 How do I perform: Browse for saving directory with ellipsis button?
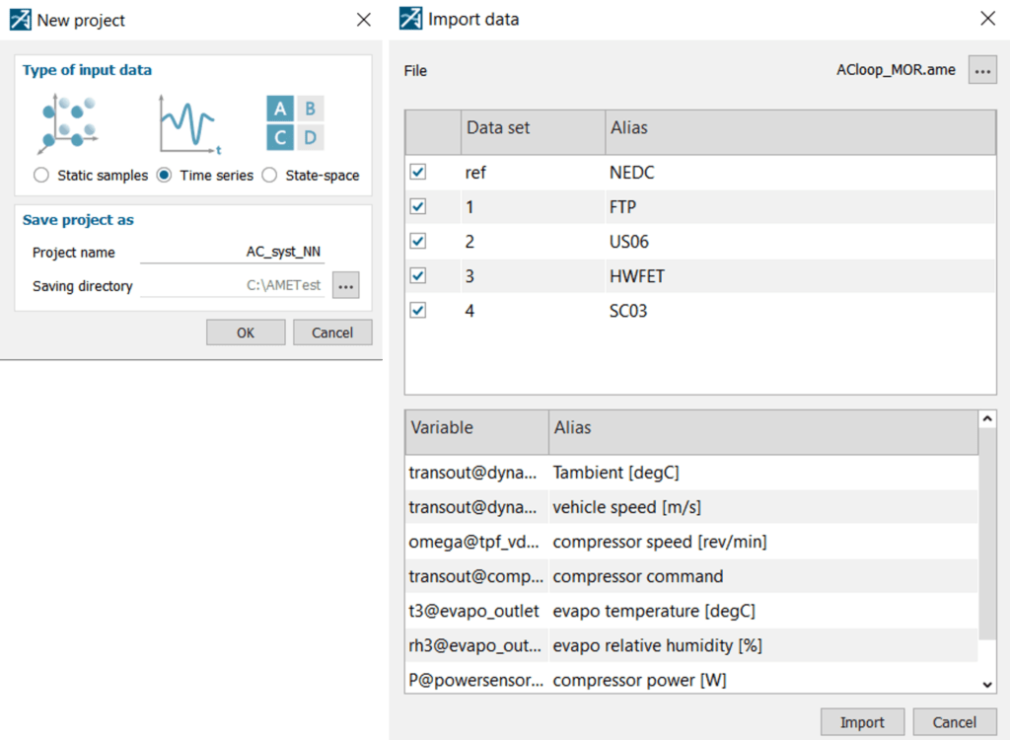click(345, 286)
